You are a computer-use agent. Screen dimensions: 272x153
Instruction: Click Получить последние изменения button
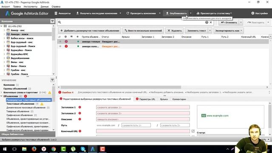coord(97,13)
